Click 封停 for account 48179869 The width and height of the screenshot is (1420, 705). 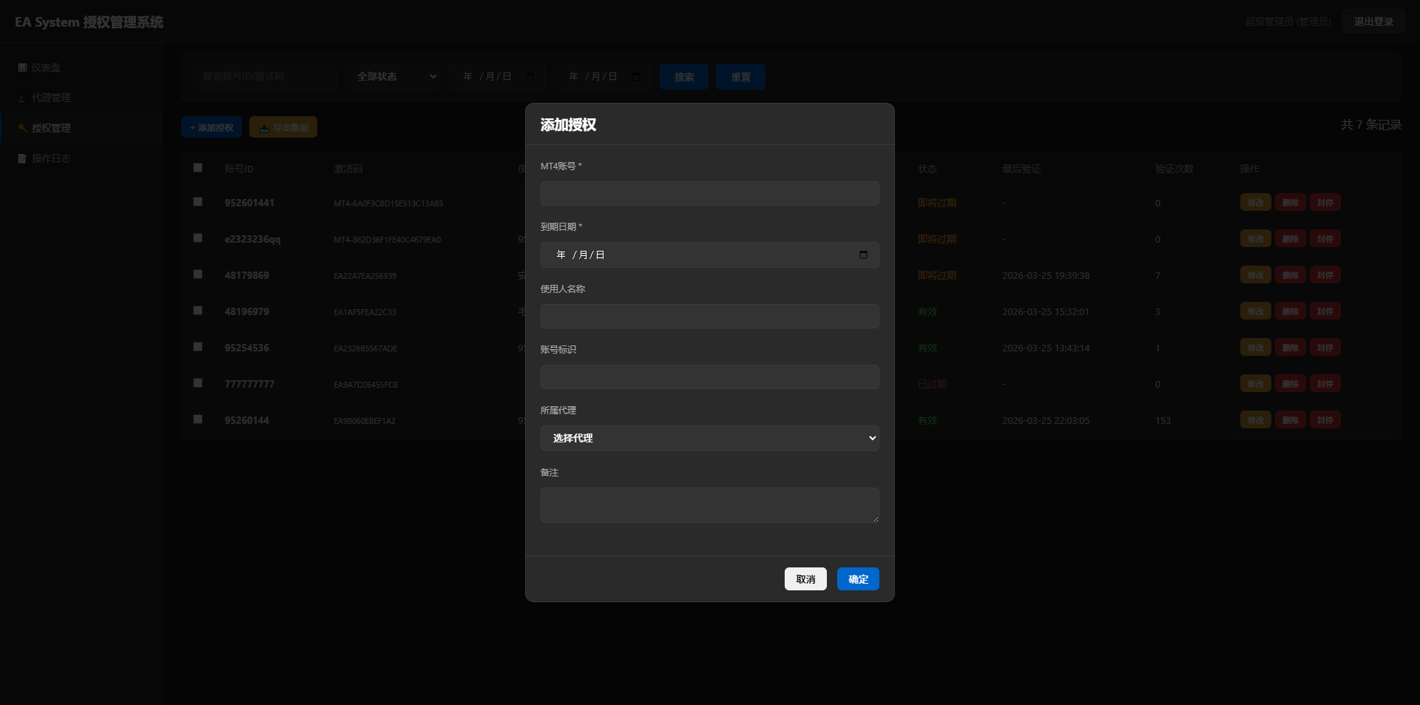pos(1325,275)
